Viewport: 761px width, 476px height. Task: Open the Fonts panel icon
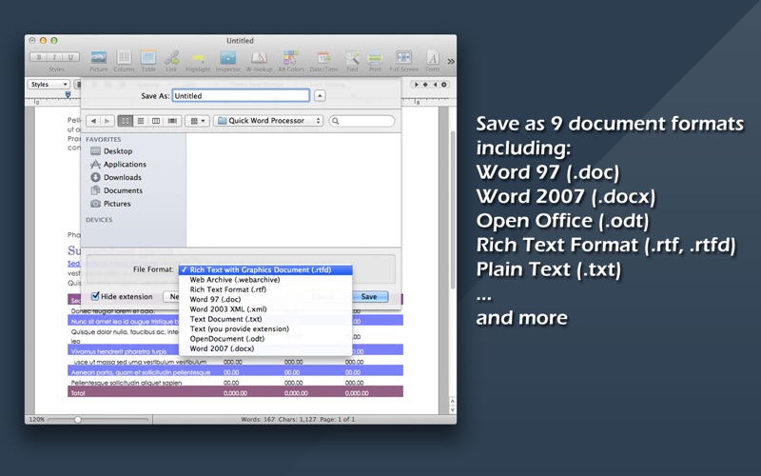[433, 57]
